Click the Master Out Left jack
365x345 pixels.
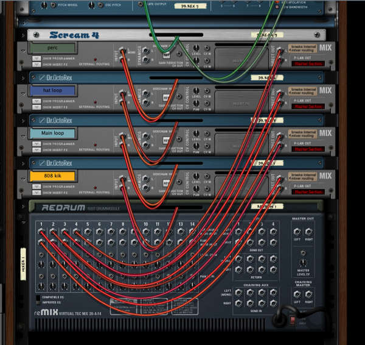point(297,232)
